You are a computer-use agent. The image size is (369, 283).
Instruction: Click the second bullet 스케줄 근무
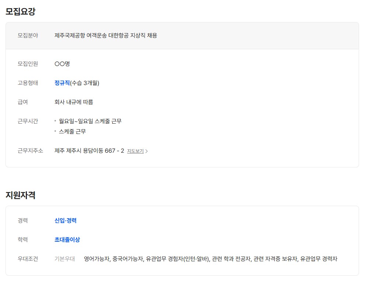[72, 131]
